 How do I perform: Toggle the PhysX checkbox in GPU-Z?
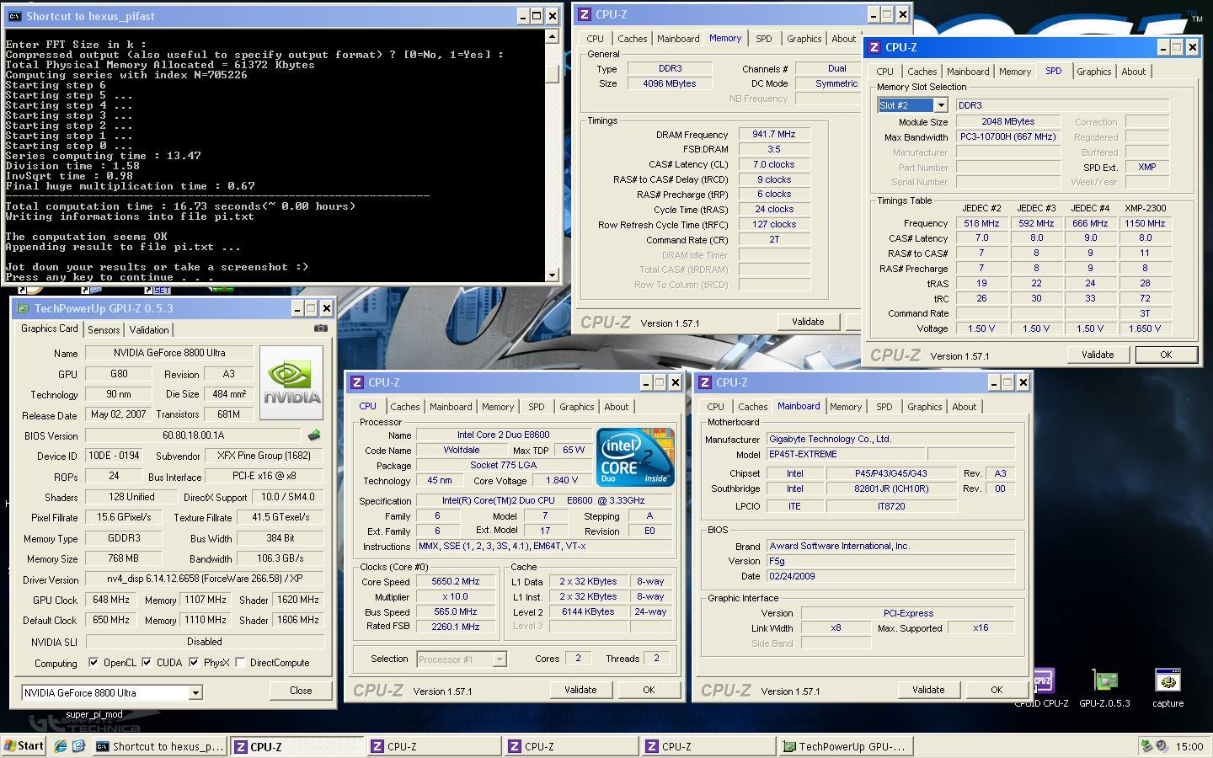pyautogui.click(x=194, y=663)
